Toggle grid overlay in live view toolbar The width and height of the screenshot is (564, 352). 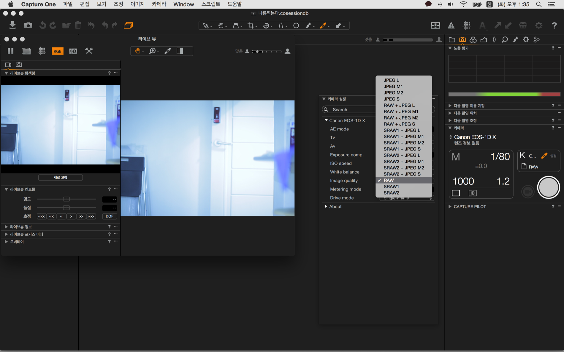click(42, 51)
